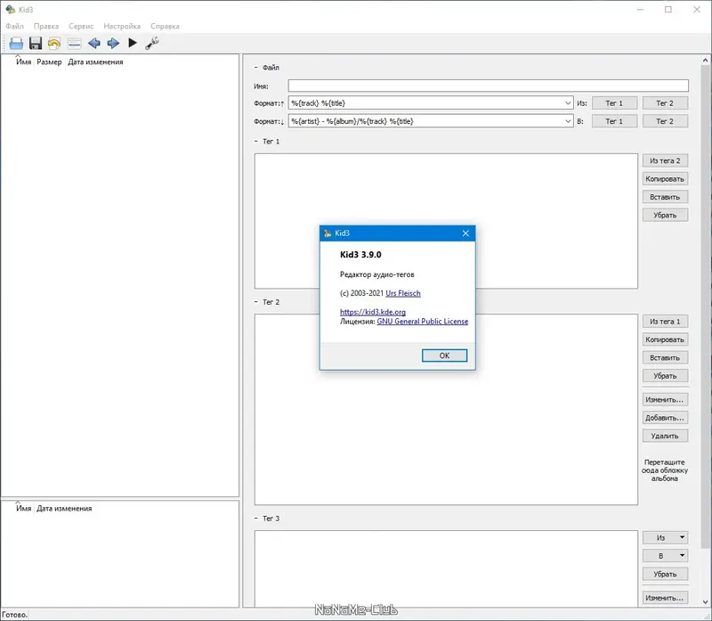Sort file list by Дата изменения column

coord(95,61)
